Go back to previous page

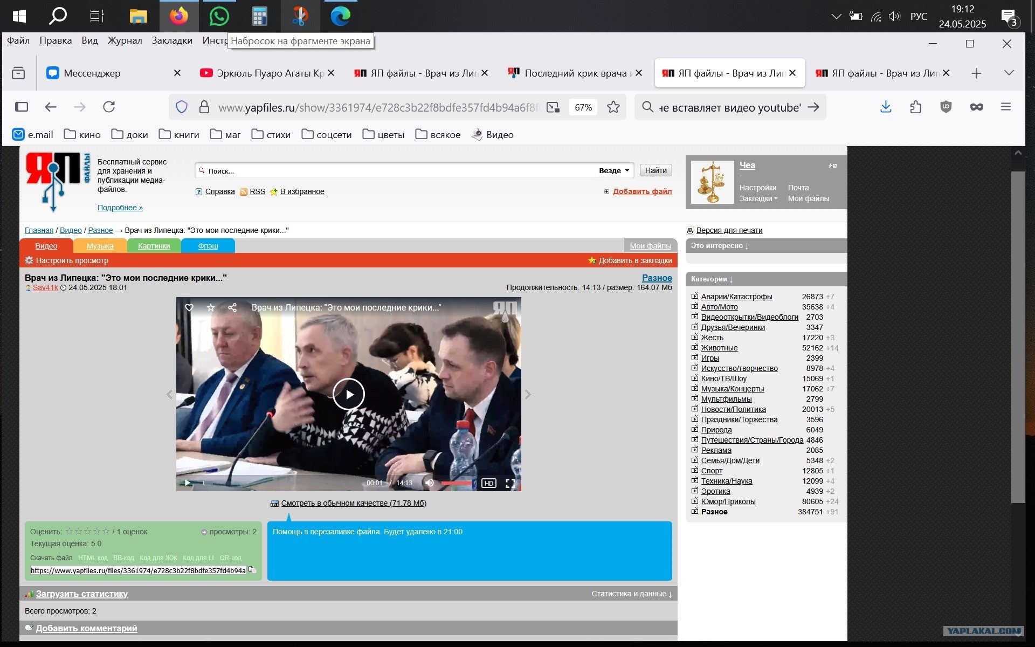(51, 107)
